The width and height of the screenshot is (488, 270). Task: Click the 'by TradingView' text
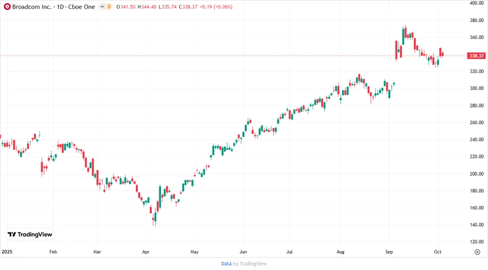(250, 263)
